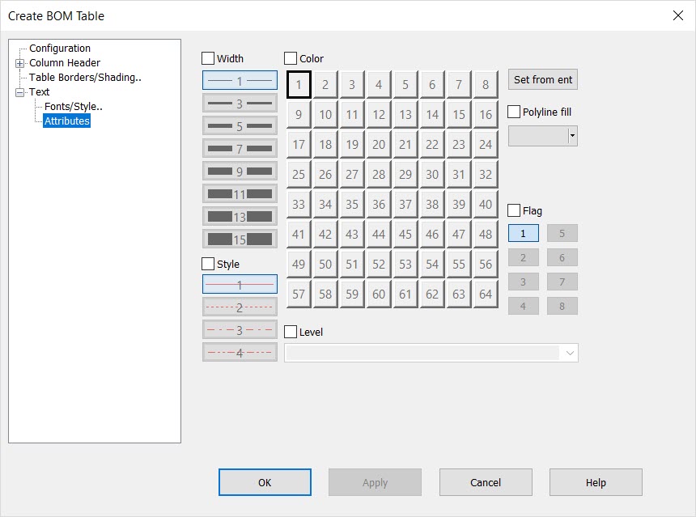
Task: Expand the Column Header tree node
Action: coord(19,62)
